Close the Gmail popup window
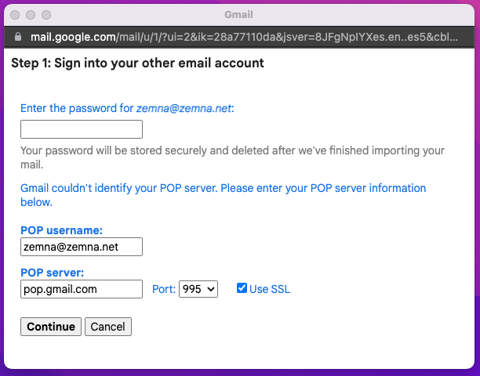 point(15,15)
